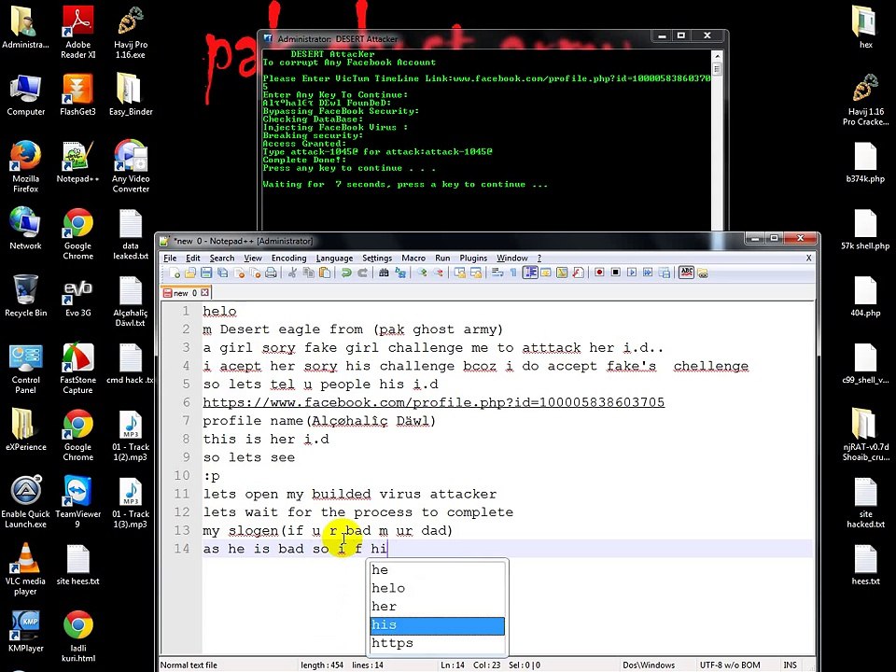Click Run Macro Multiple Times icon
Screen dimensions: 896x672
click(x=648, y=273)
